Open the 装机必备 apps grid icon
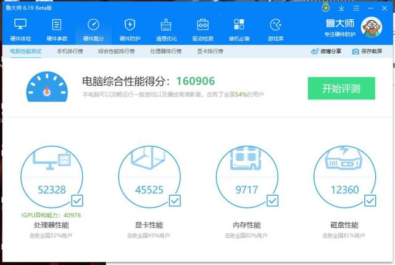Viewport: 395px width, 265px height. click(x=239, y=24)
